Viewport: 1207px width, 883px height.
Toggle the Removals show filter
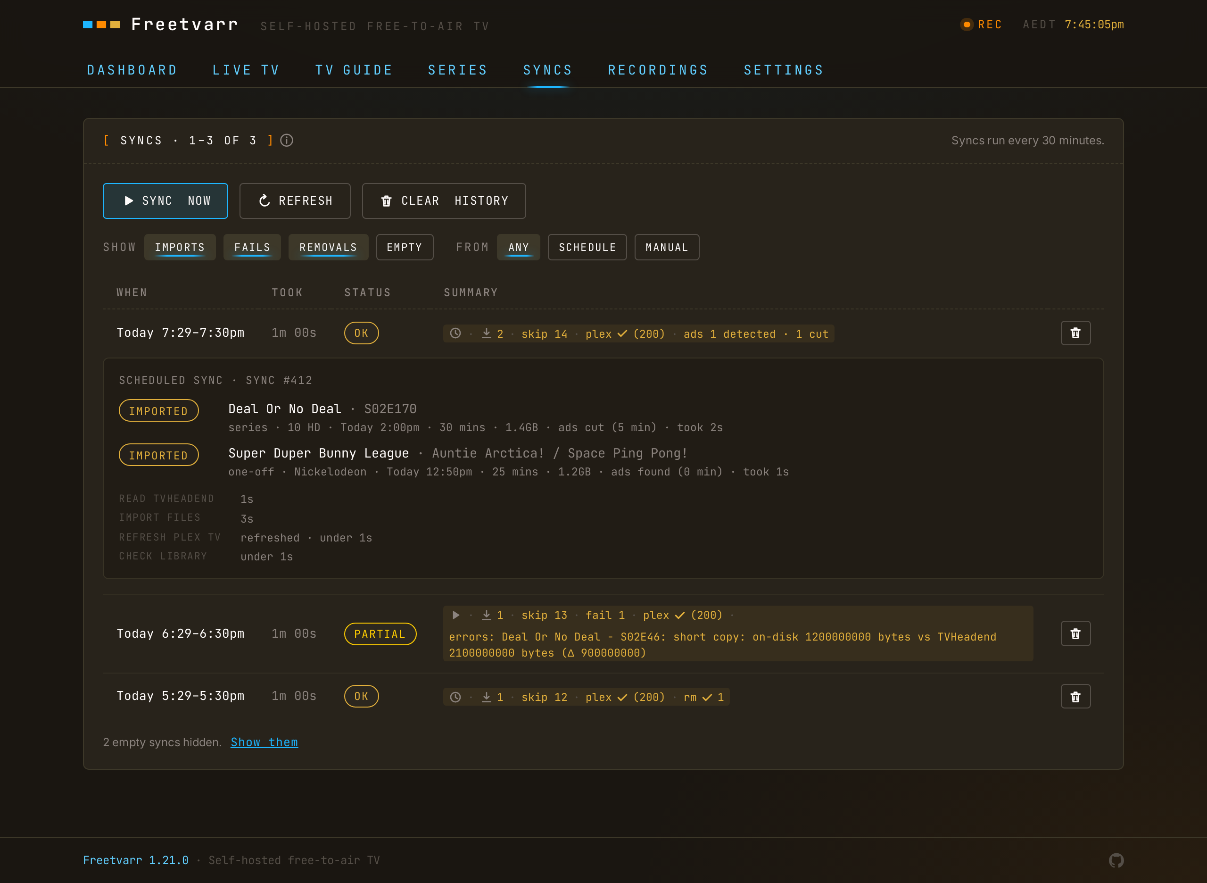point(328,248)
